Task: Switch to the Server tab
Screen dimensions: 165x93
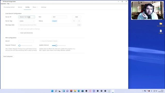Action: tap(20, 7)
